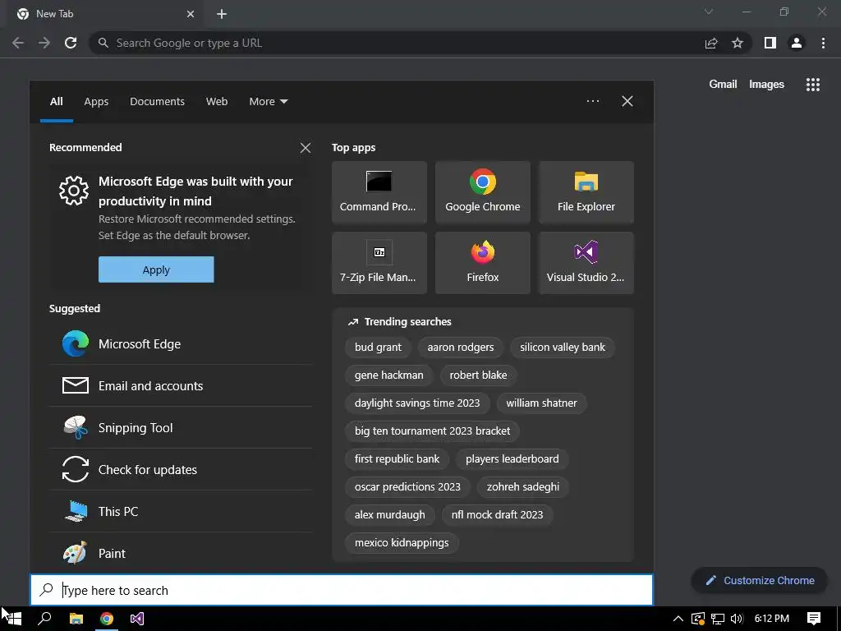Image resolution: width=841 pixels, height=631 pixels.
Task: Click the Windows Start button
Action: pos(13,619)
